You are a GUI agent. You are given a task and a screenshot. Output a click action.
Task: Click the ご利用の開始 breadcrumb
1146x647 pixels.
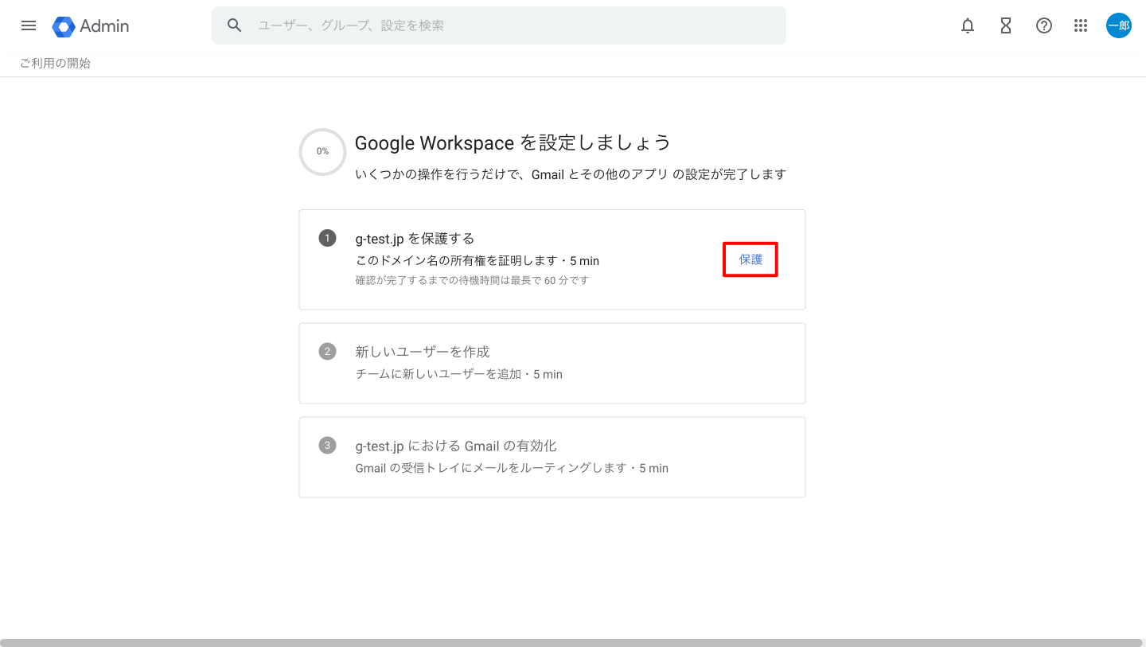(55, 63)
